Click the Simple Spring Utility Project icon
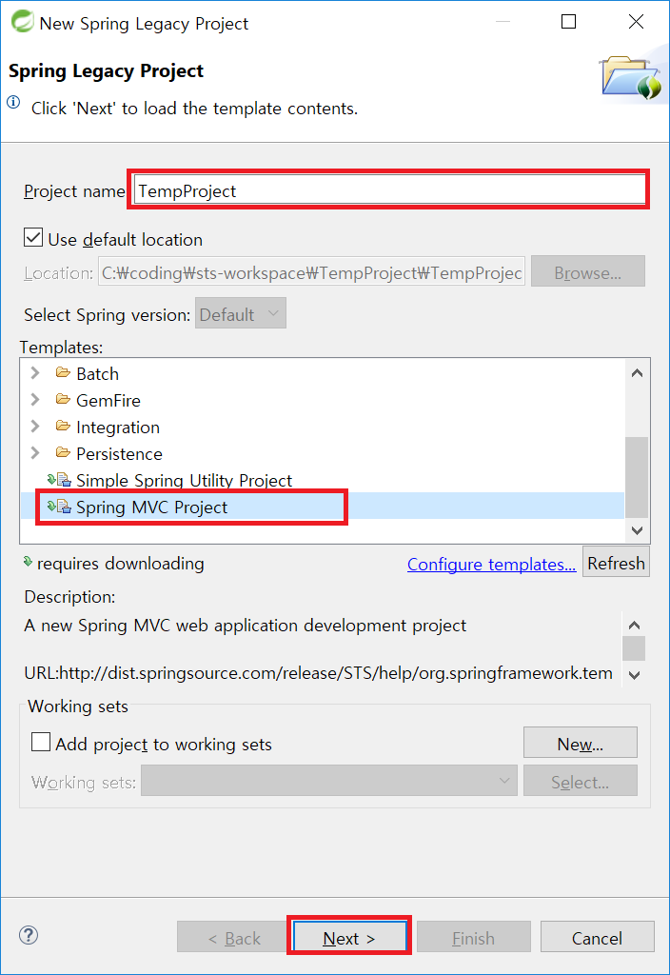 click(x=59, y=480)
